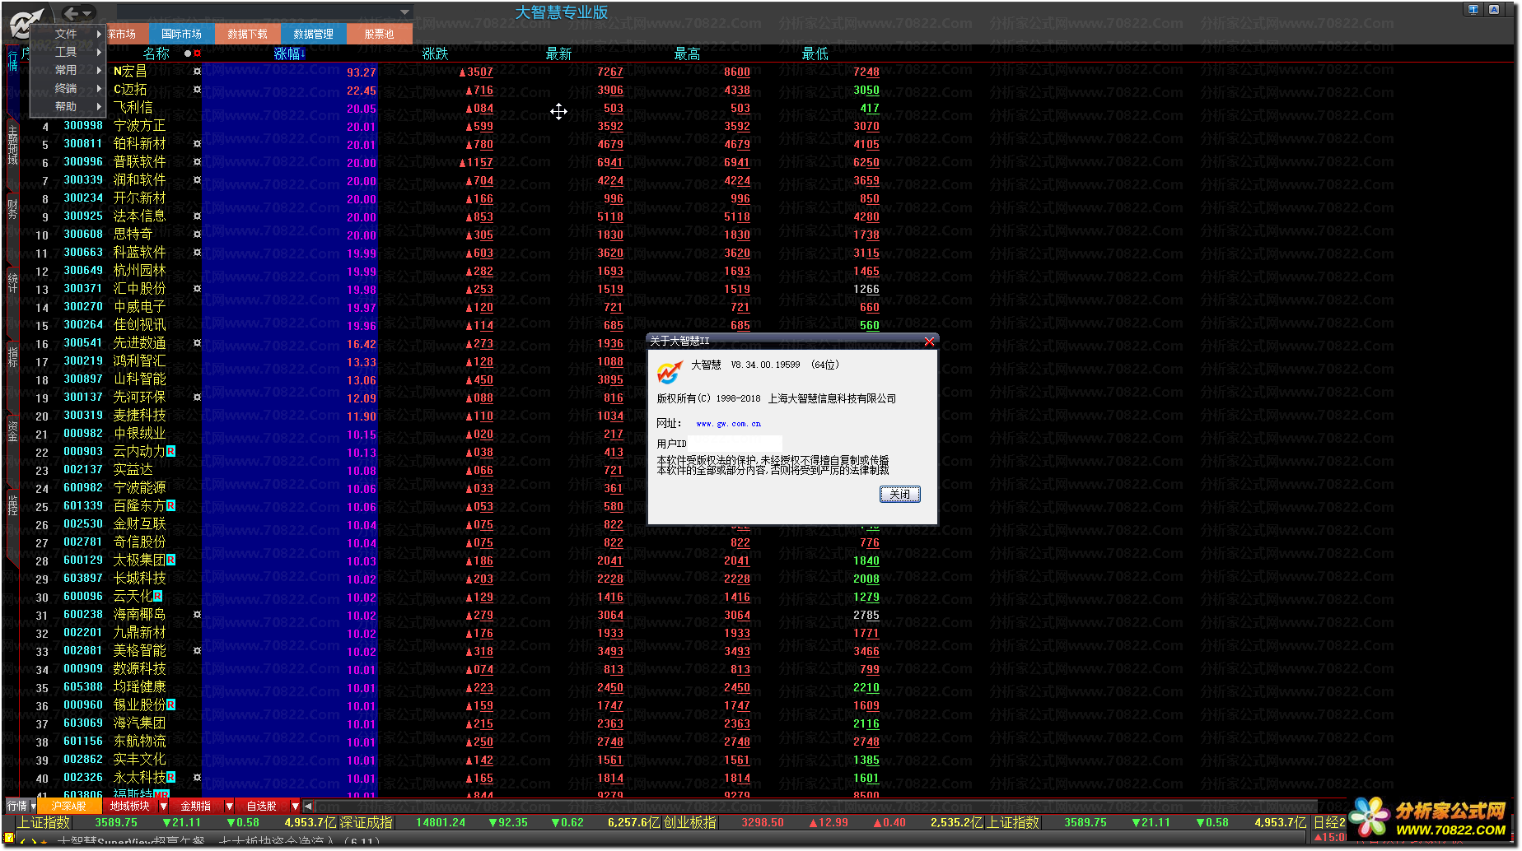Expand the 文件 submenu
This screenshot has width=1522, height=851.
(68, 34)
